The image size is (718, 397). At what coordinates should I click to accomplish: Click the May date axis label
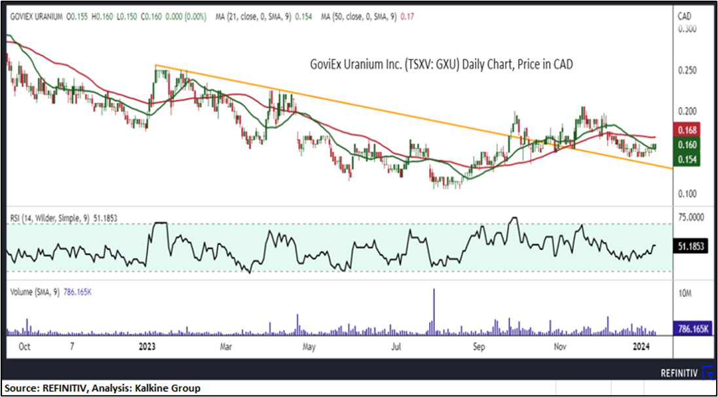click(309, 347)
